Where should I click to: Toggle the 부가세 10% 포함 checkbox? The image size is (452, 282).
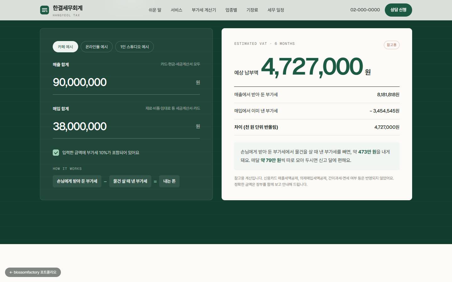(56, 153)
